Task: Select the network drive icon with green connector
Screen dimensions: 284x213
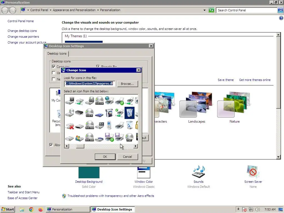Action: [80, 101]
